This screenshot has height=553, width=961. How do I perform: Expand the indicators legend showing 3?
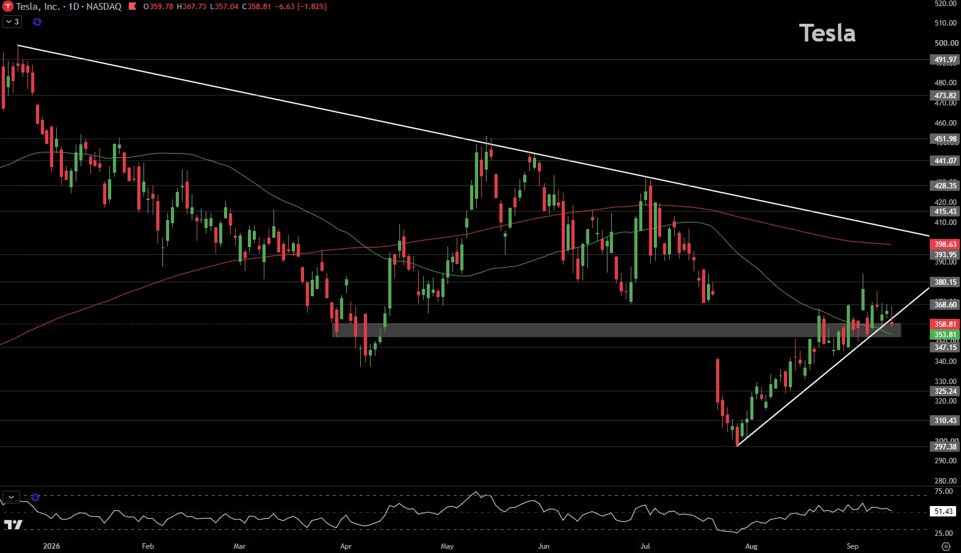[12, 22]
